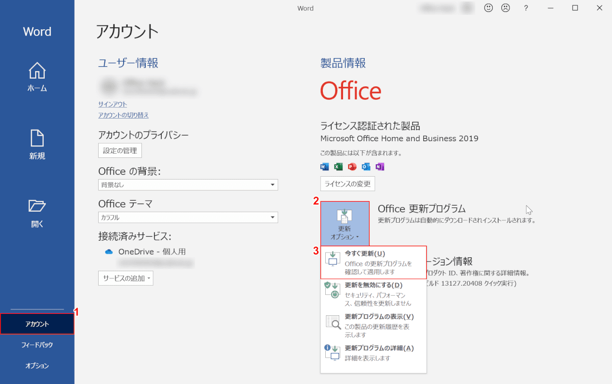This screenshot has height=384, width=612.
Task: Open the Office theme dropdown
Action: (188, 217)
